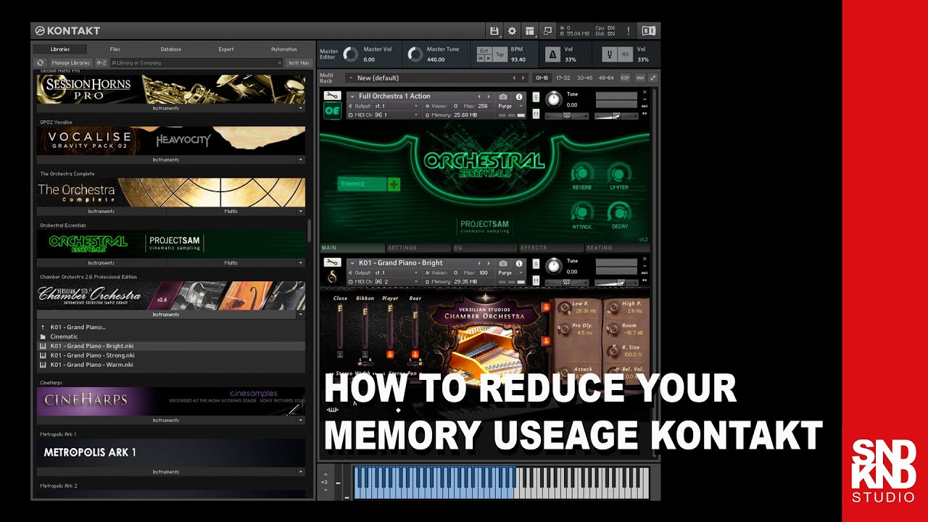928x522 pixels.
Task: Open snapshot camera for K01 Grand Piano
Action: pos(503,263)
